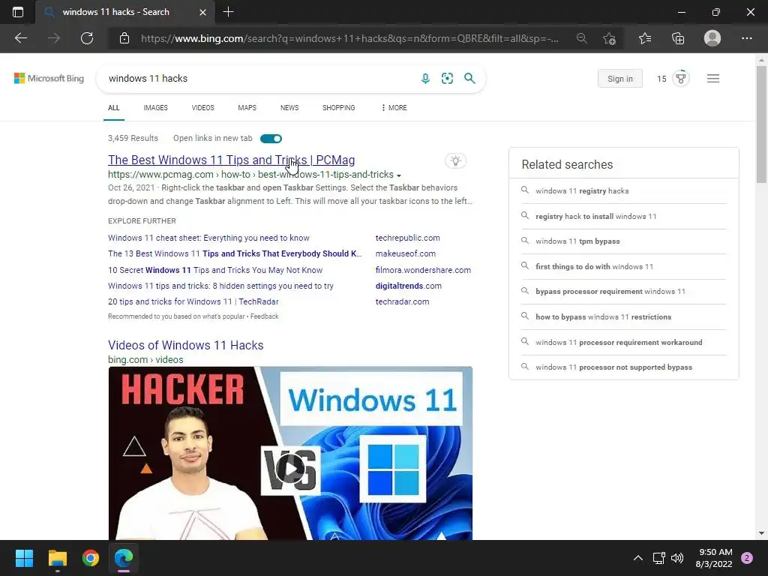Open the techrepublic.com source link

point(407,238)
